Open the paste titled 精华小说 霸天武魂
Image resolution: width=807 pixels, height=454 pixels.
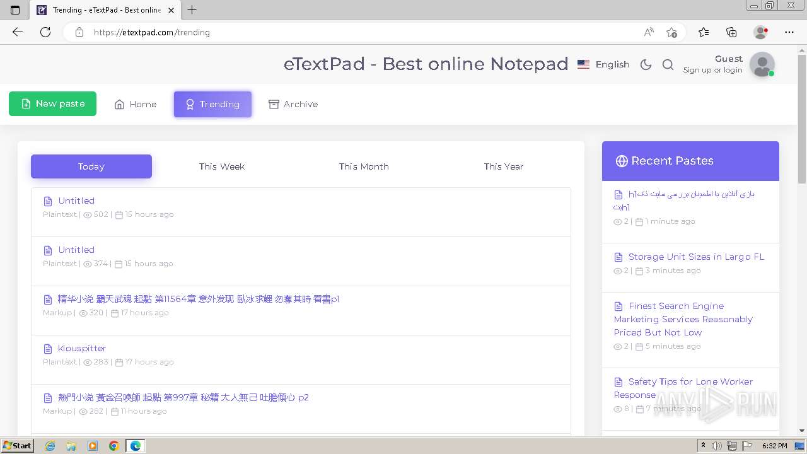(198, 299)
